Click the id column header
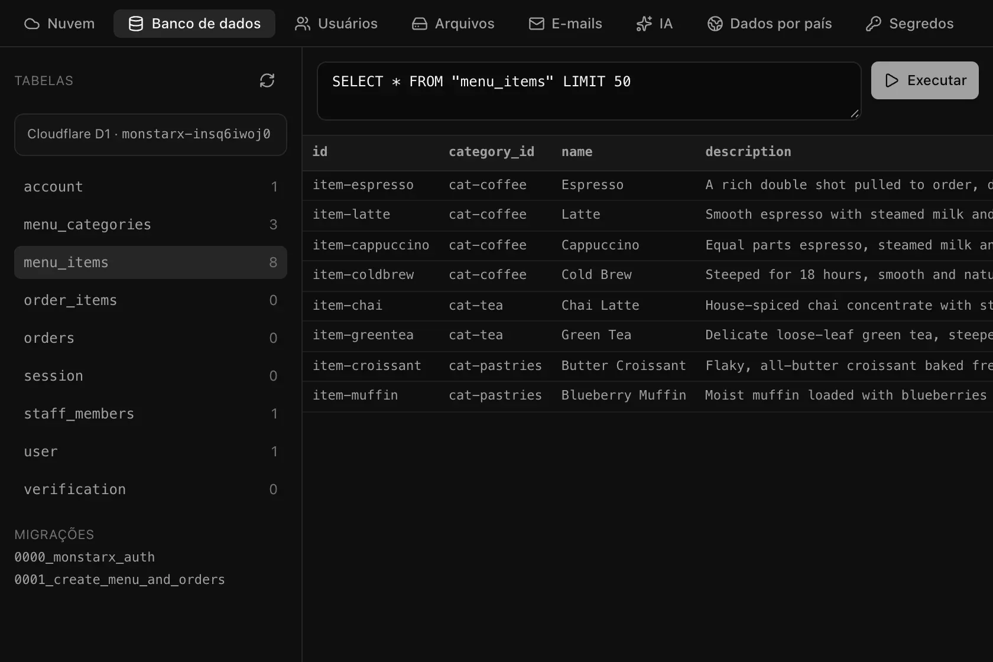This screenshot has width=993, height=662. (x=320, y=152)
